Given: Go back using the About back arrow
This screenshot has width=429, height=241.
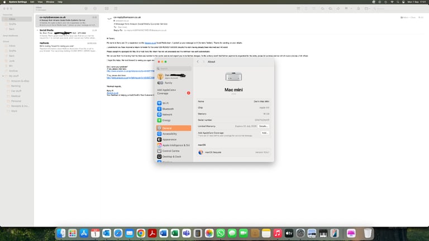Looking at the screenshot, I should pyautogui.click(x=198, y=62).
